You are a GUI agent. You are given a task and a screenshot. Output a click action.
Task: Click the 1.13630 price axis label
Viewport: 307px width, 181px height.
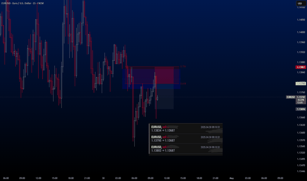(x=301, y=125)
